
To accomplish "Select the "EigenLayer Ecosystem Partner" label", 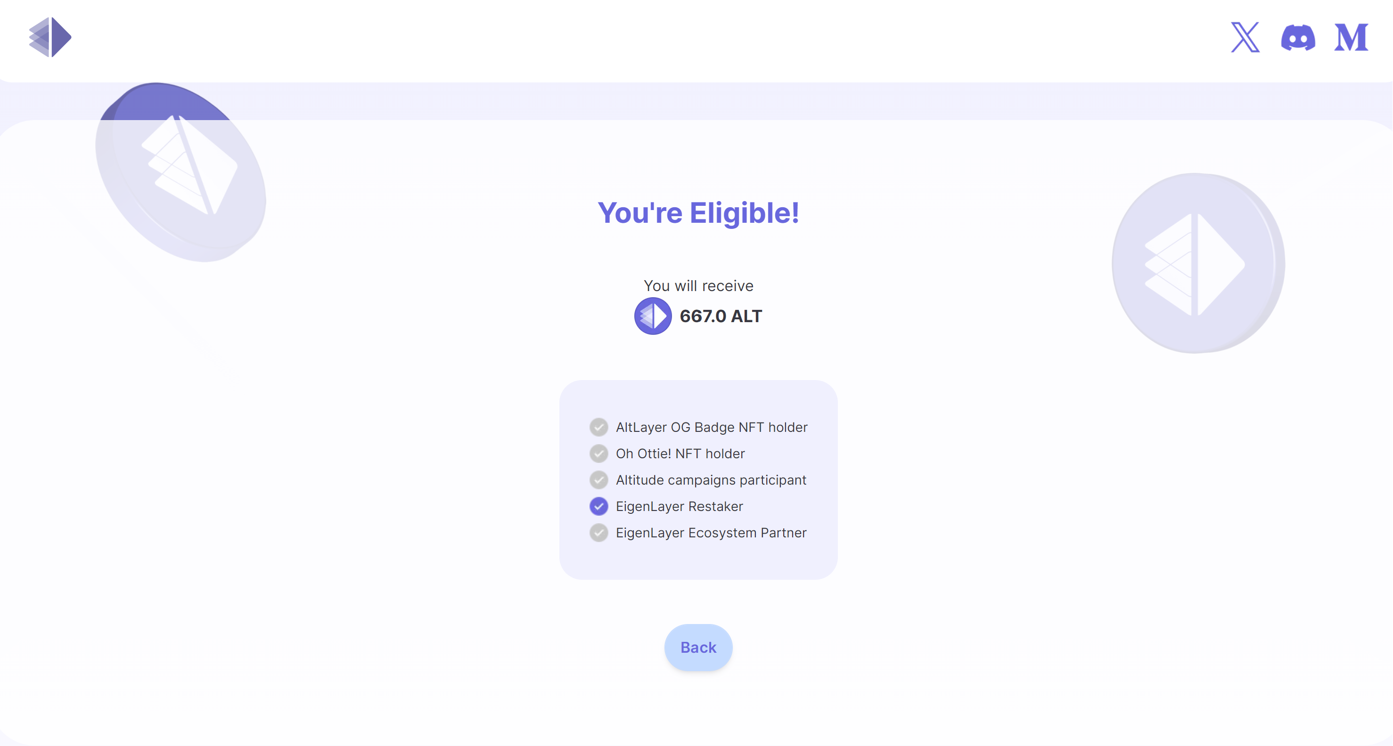I will pyautogui.click(x=711, y=533).
